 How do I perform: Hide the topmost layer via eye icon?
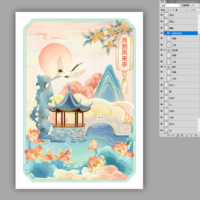click(x=162, y=15)
